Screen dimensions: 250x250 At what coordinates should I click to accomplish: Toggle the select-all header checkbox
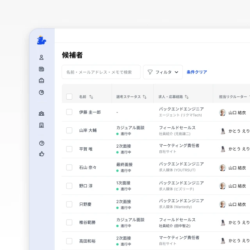tap(69, 96)
